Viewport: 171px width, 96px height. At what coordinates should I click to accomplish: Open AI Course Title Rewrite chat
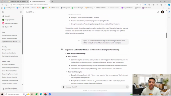(x=8, y=65)
